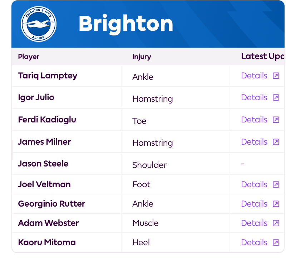Select the Player column header
Viewport: 296px width, 261px height.
coord(29,57)
